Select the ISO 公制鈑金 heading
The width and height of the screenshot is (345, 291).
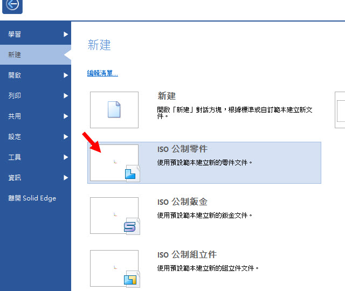pos(182,202)
